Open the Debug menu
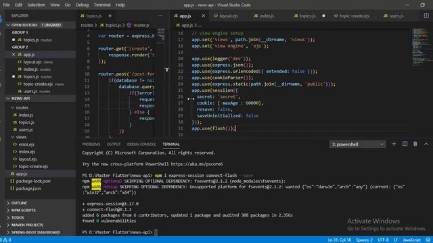The height and width of the screenshot is (243, 433). coord(82,5)
